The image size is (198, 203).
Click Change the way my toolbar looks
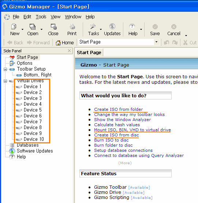click(129, 114)
